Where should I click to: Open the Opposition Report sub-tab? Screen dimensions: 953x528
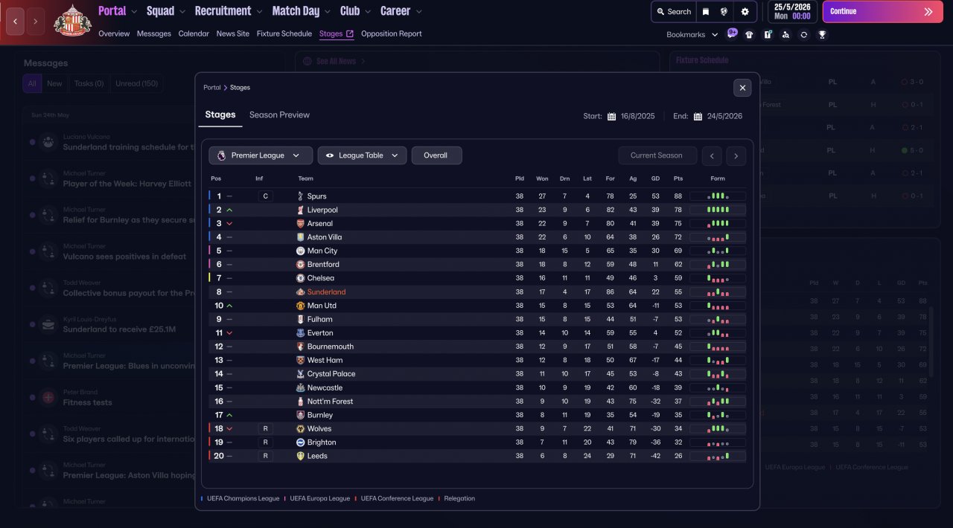point(392,33)
